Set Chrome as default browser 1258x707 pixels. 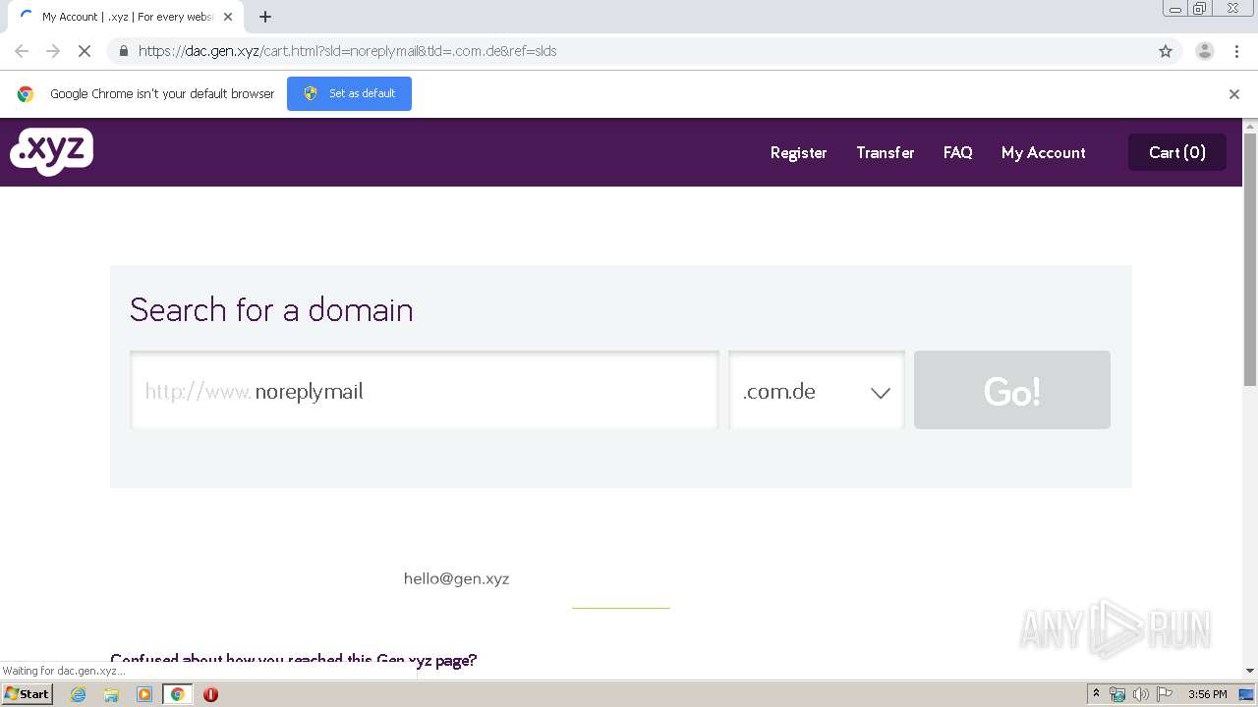[349, 93]
